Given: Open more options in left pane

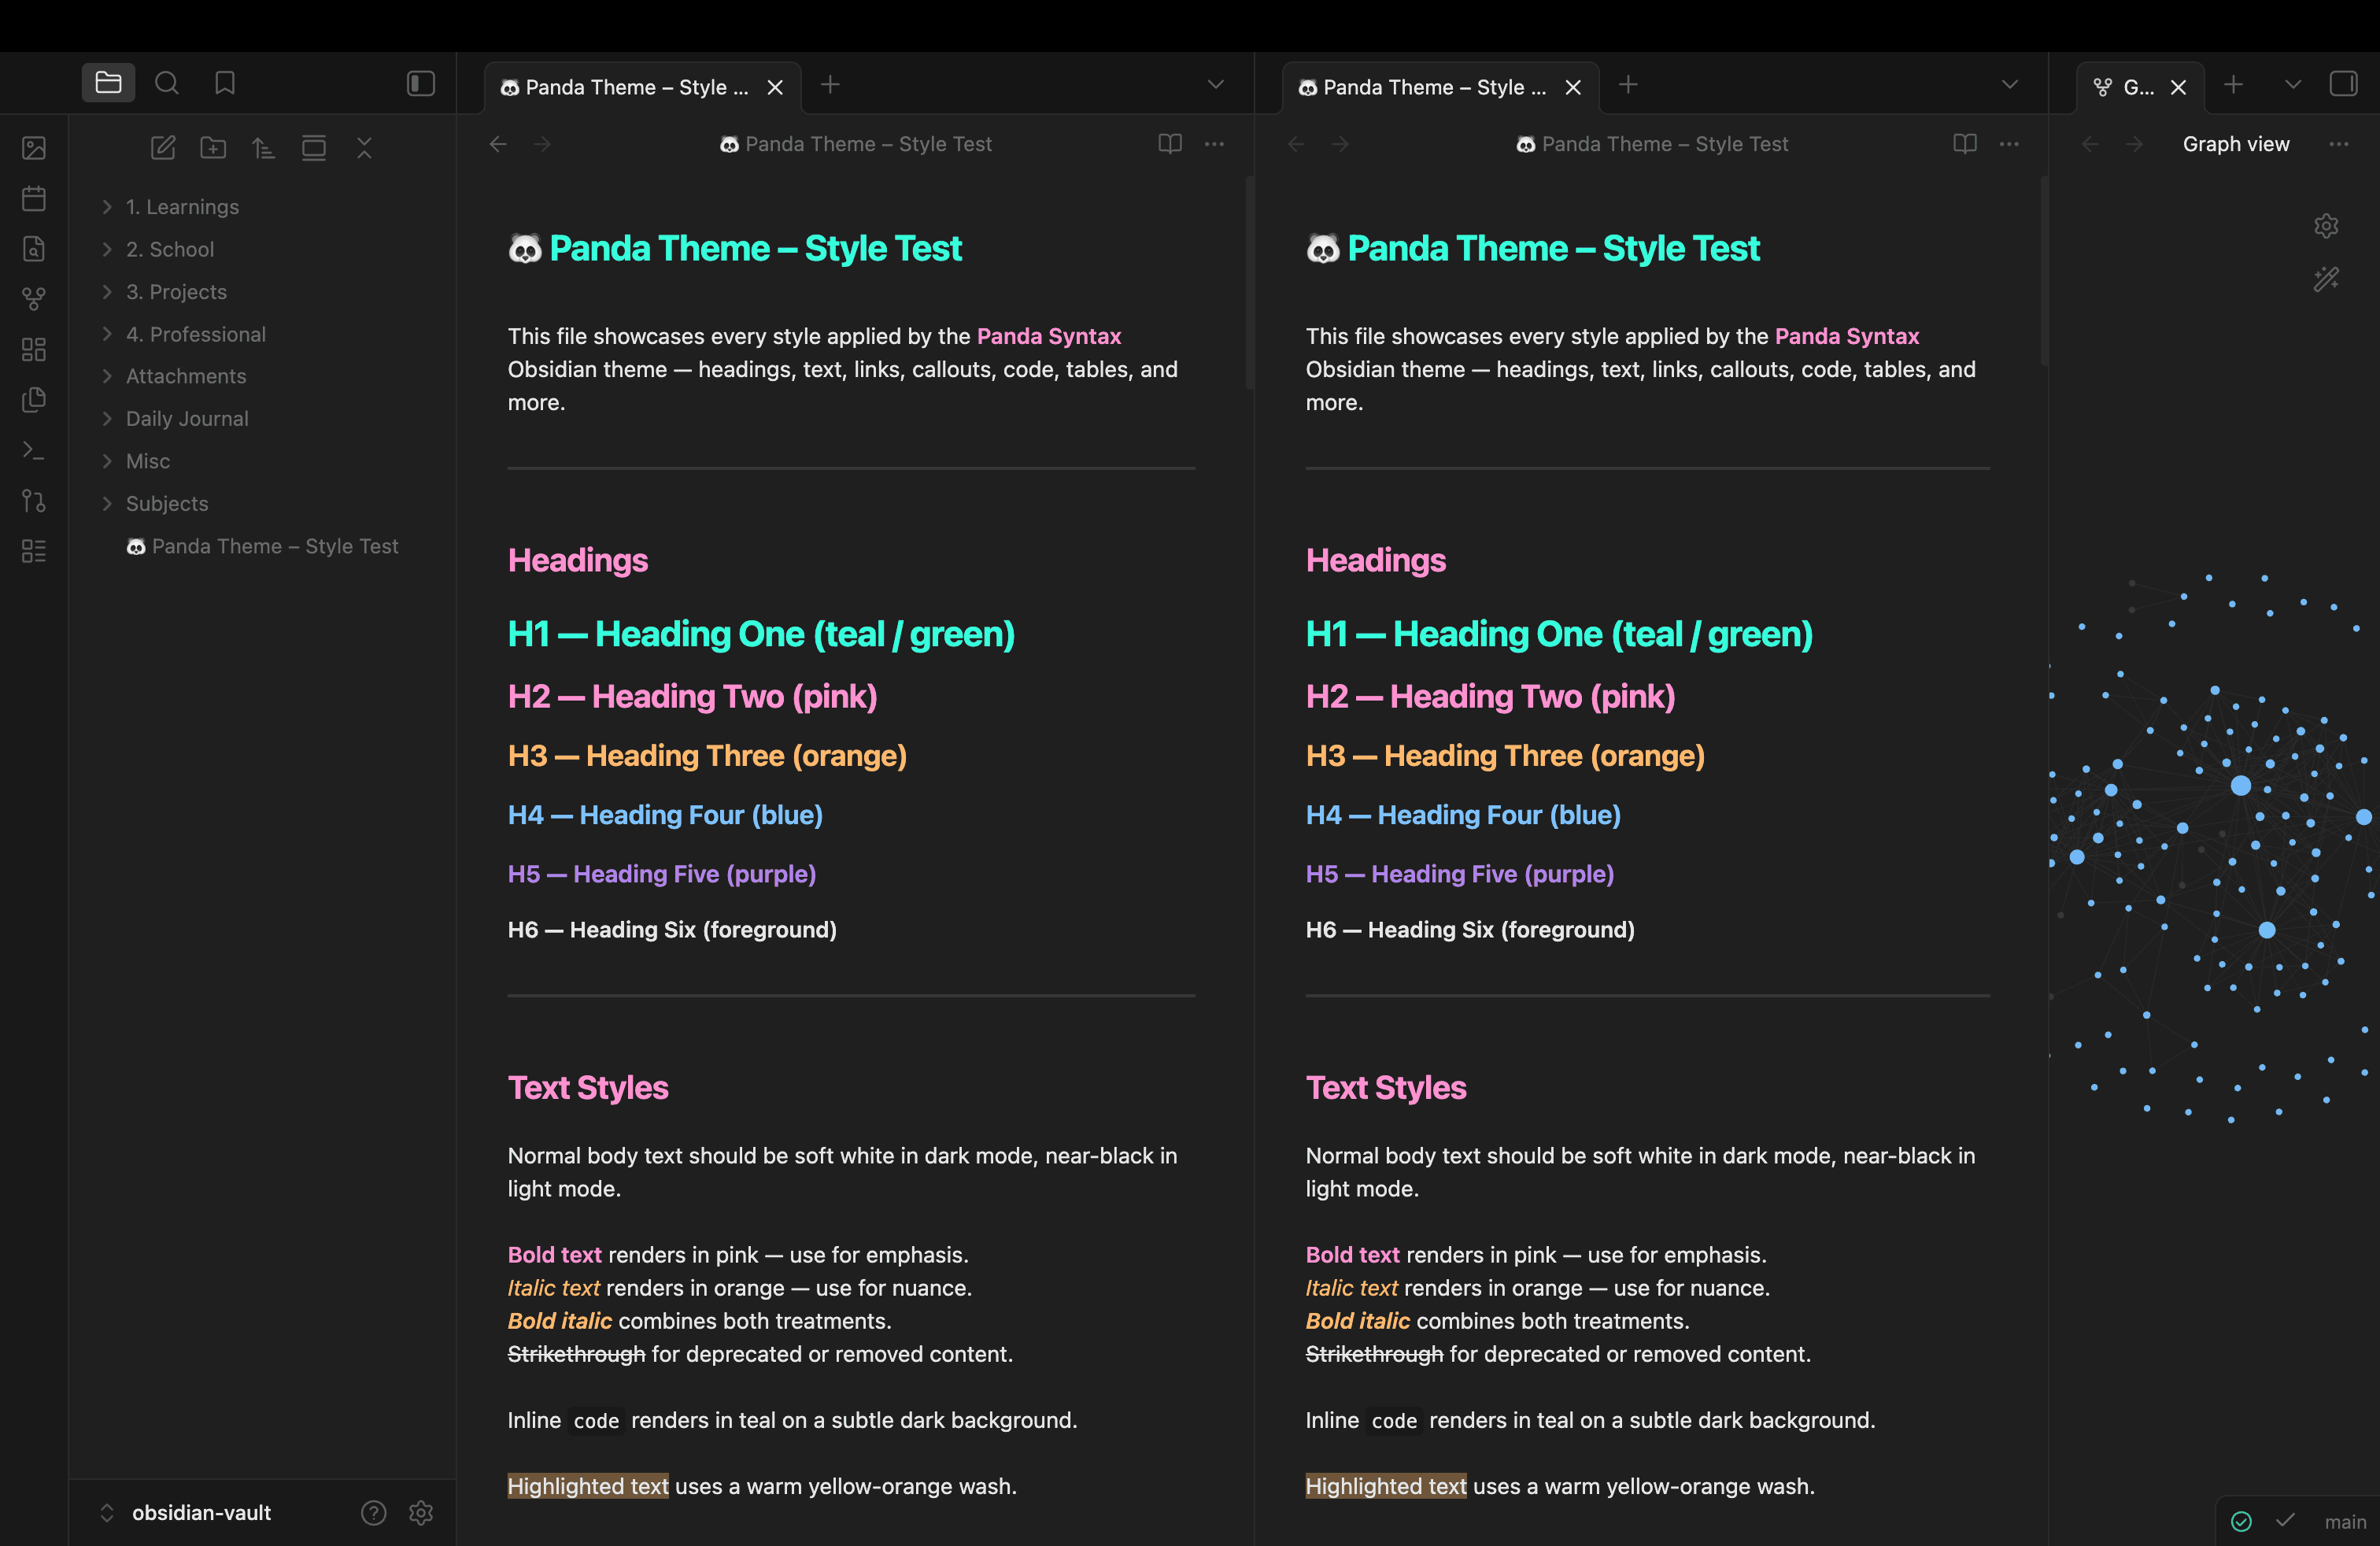Looking at the screenshot, I should tap(1214, 144).
